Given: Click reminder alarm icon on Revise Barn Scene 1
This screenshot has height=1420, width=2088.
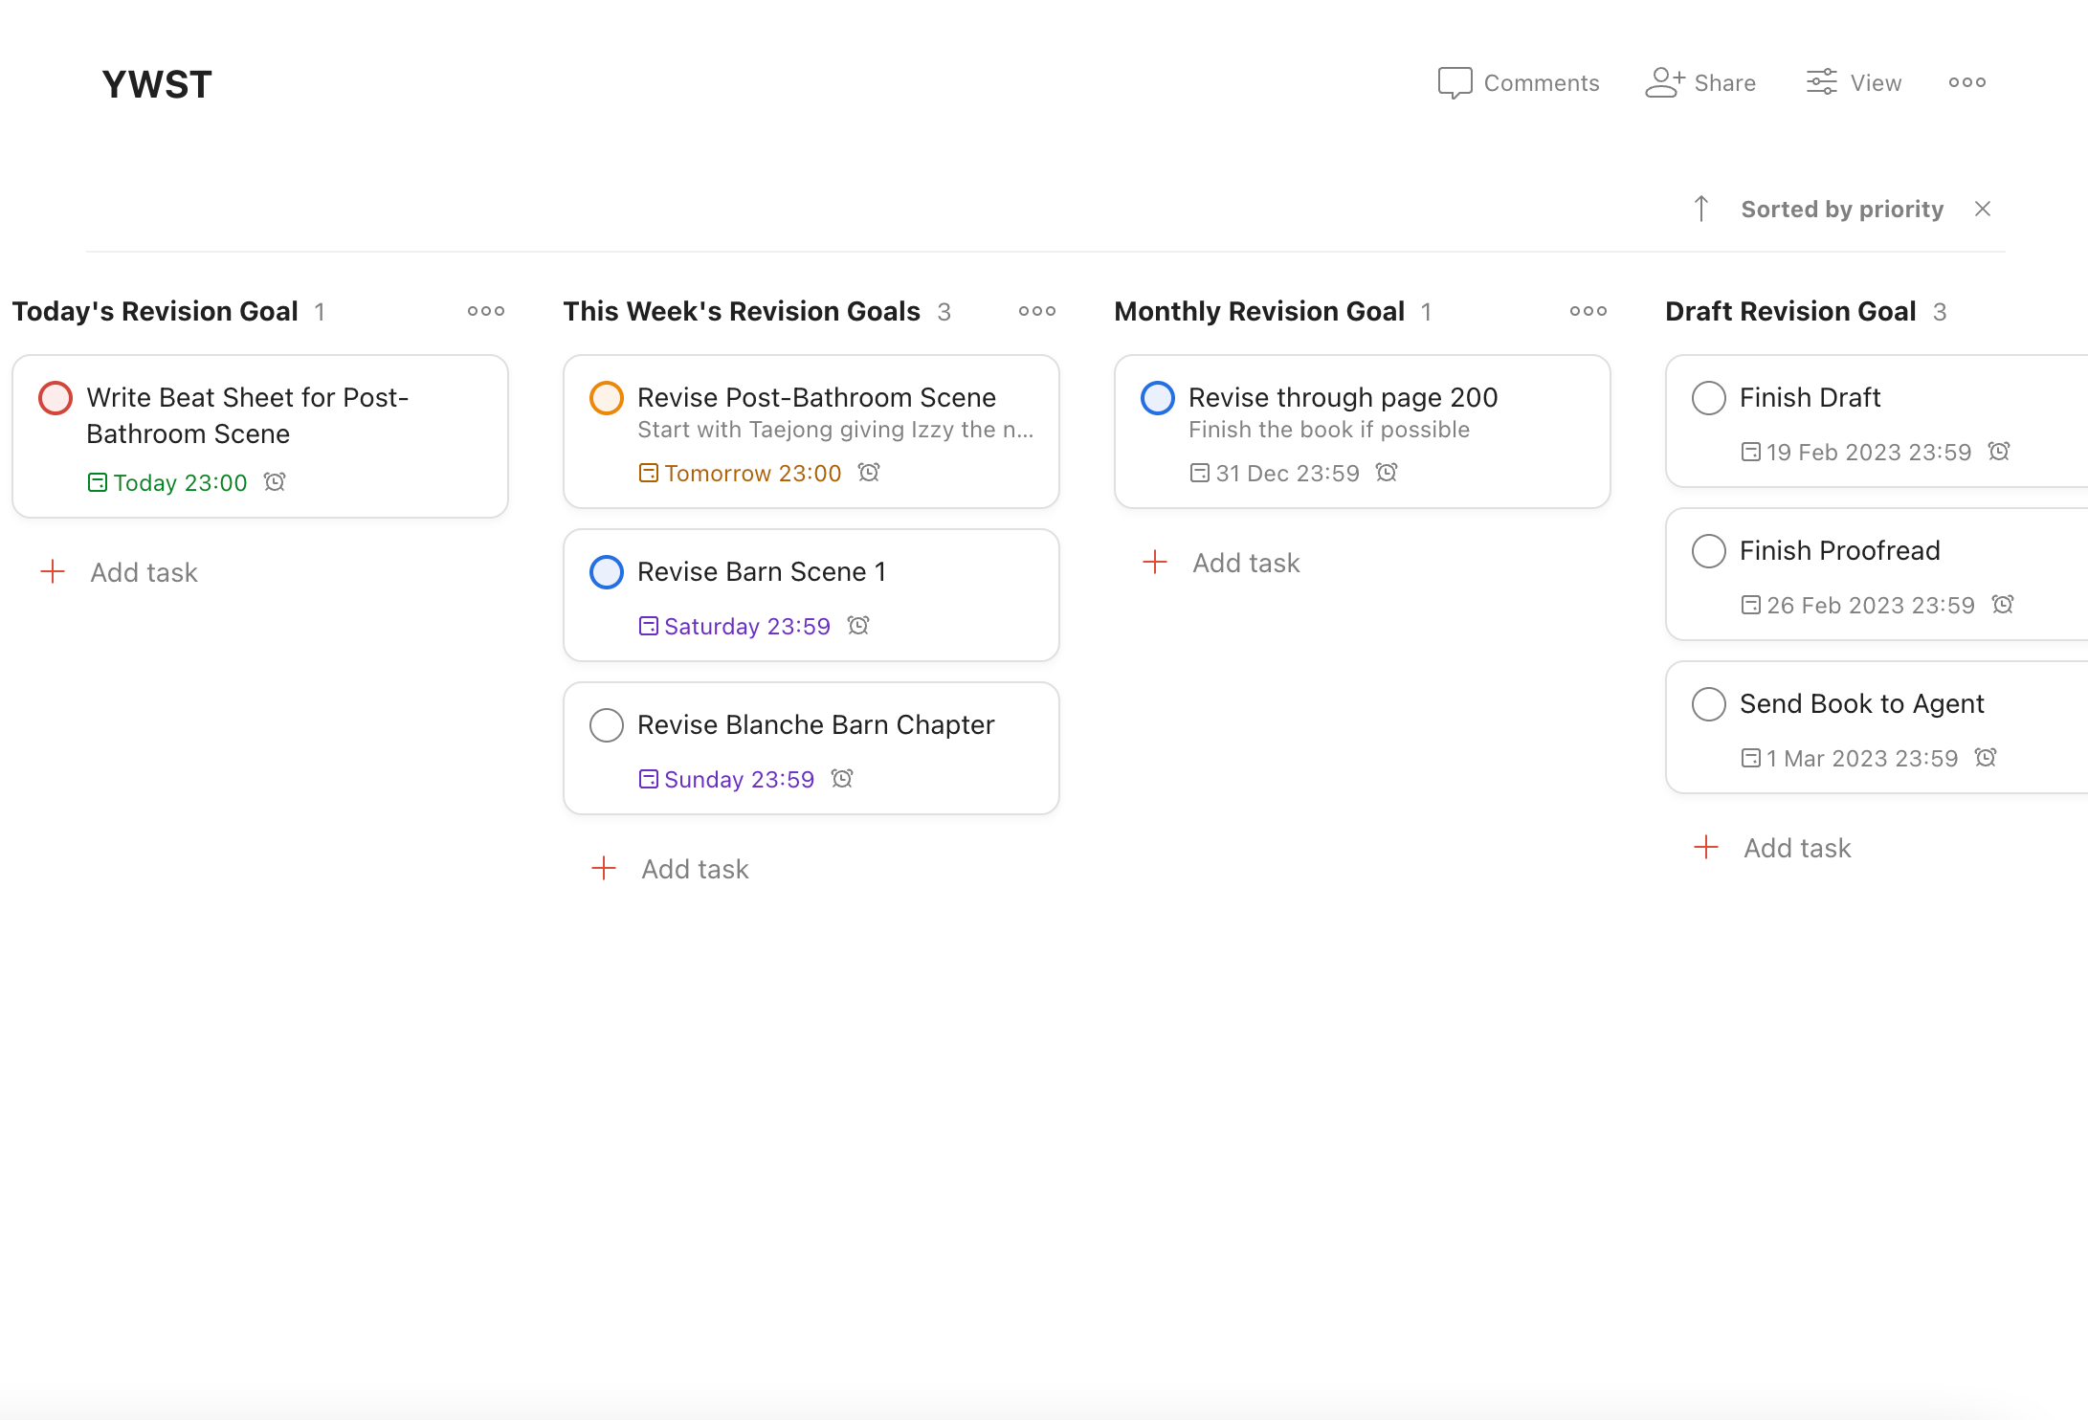Looking at the screenshot, I should coord(858,626).
